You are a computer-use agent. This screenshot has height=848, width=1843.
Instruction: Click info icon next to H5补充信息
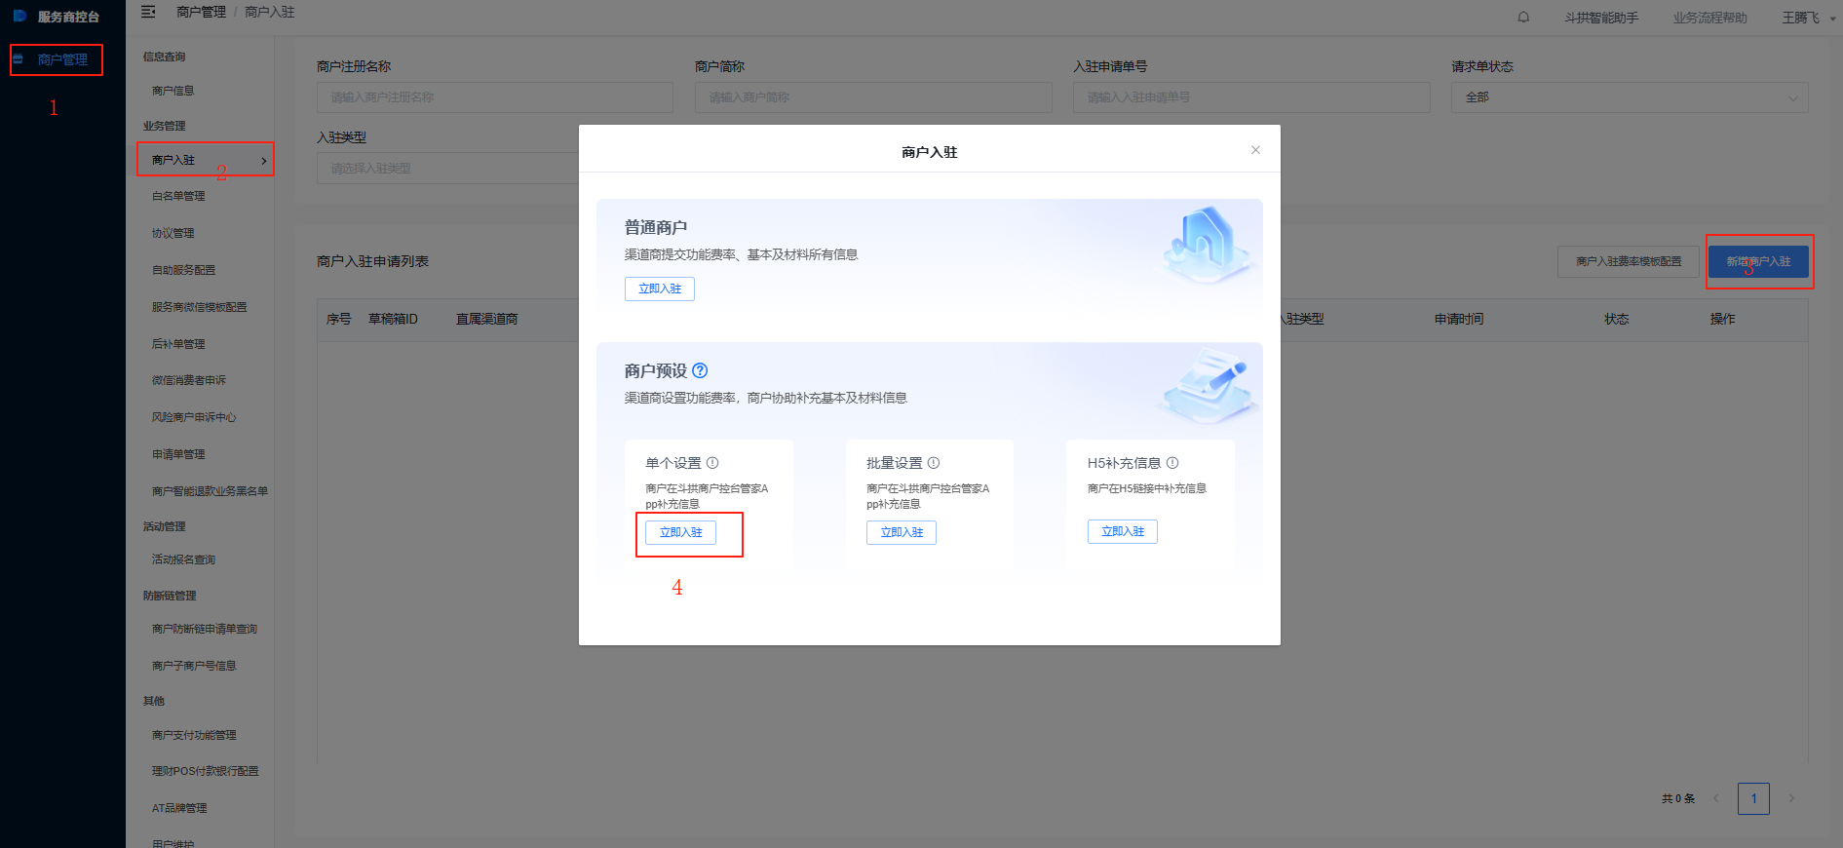[x=1172, y=463]
